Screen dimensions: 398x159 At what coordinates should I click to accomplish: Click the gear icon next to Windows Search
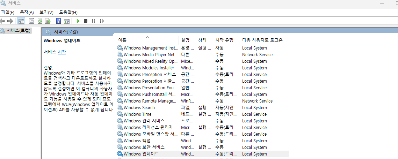120,107
